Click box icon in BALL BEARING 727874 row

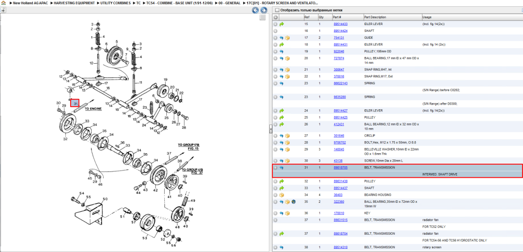point(287,58)
